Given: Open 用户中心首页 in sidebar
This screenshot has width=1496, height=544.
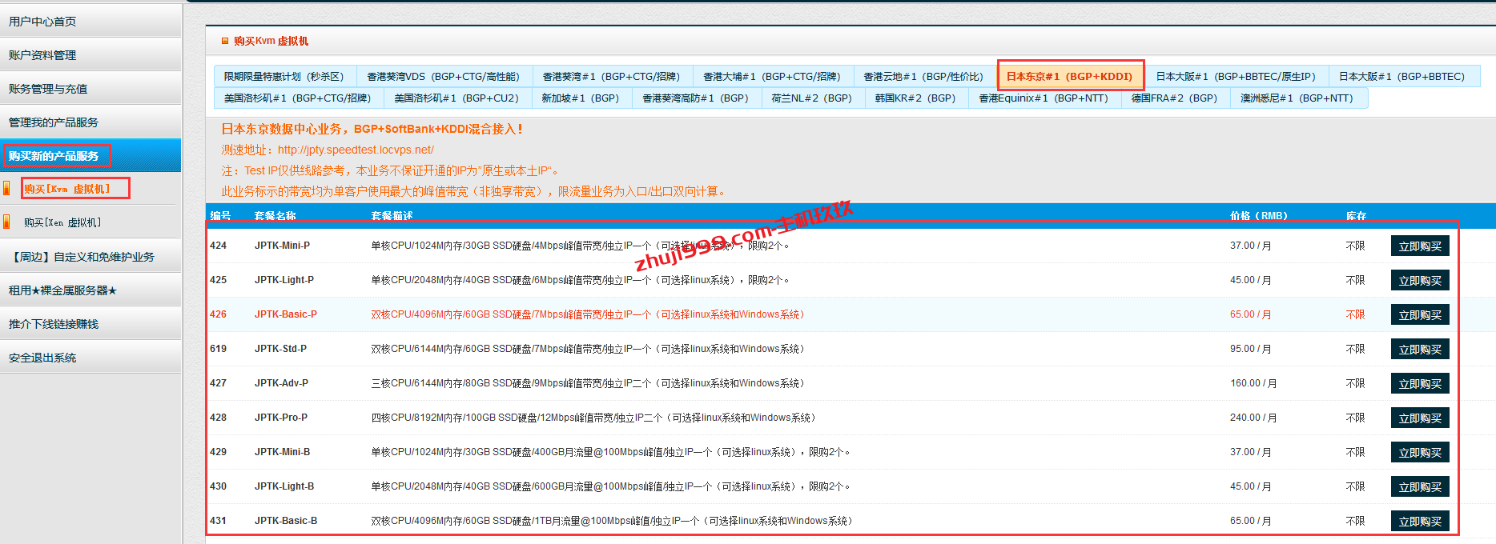Looking at the screenshot, I should click(x=90, y=21).
